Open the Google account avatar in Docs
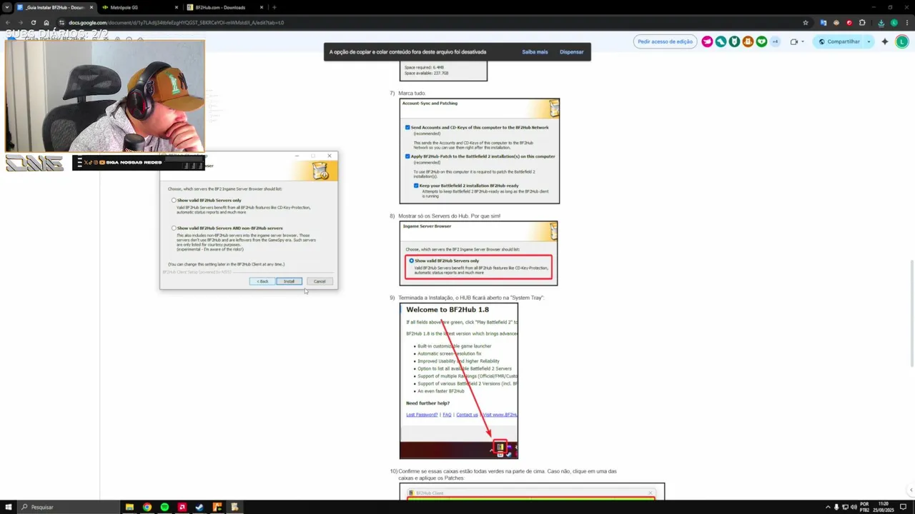 point(902,41)
